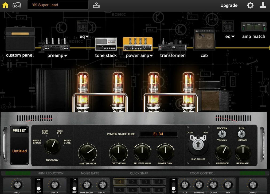Expand the eq dropdown beside amp match
Image resolution: width=270 pixels, height=194 pixels.
pos(233,37)
